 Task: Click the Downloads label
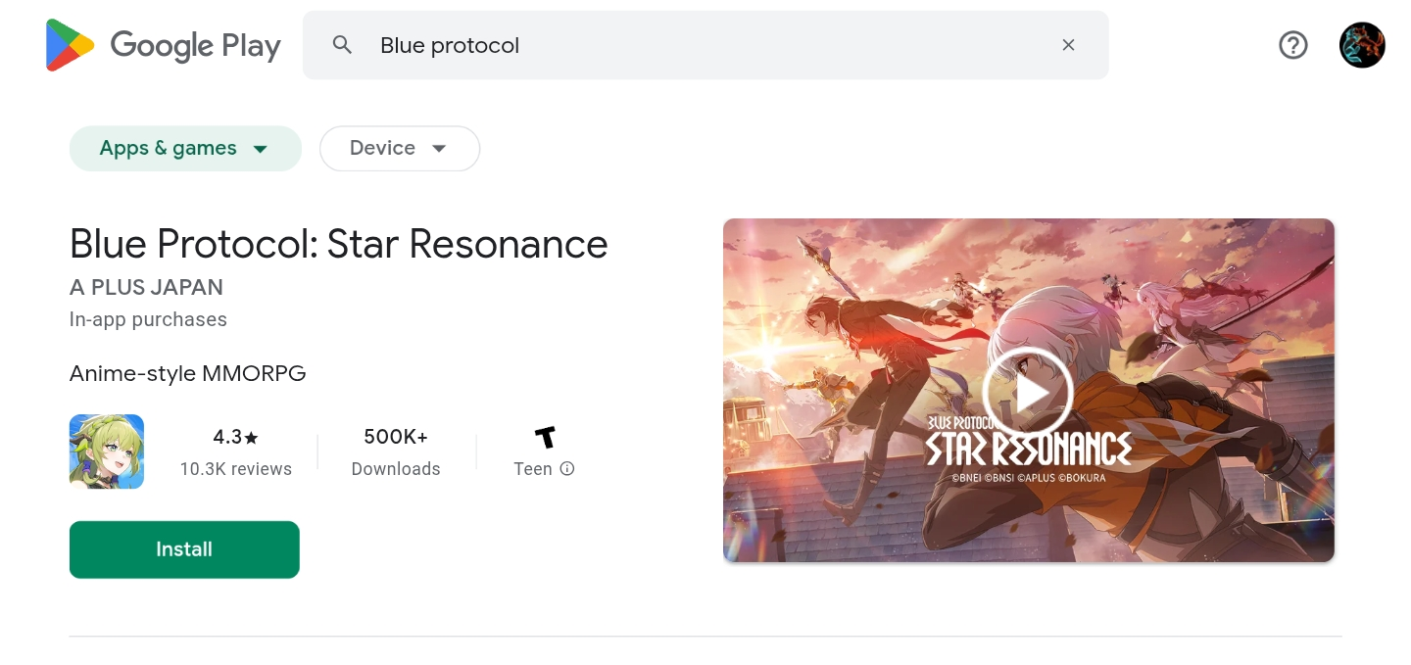coord(396,469)
